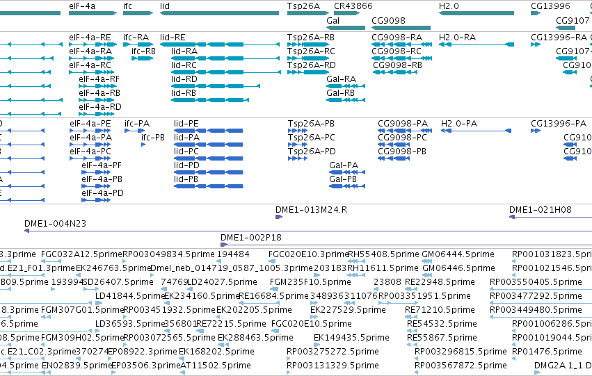Screen dimensions: 592x376
Task: Click the lid gene label
Action: click(165, 6)
